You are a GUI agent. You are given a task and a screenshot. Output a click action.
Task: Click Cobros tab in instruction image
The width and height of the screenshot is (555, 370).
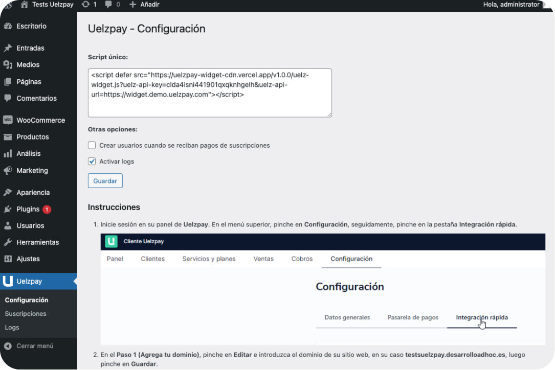302,259
